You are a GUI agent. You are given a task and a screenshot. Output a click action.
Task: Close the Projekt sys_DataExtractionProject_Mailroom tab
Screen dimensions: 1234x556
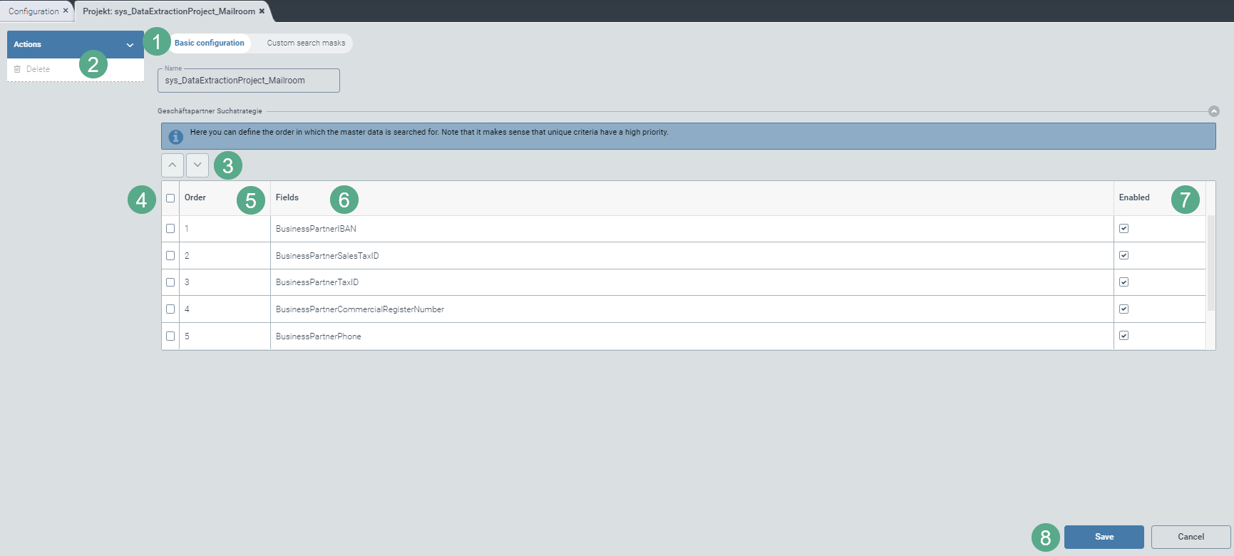tap(262, 11)
